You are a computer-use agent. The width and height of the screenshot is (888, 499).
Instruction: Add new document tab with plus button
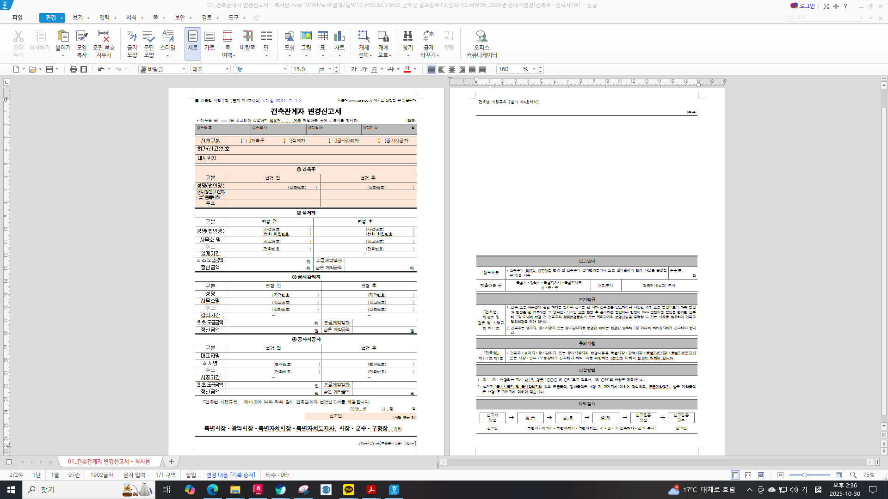172,462
